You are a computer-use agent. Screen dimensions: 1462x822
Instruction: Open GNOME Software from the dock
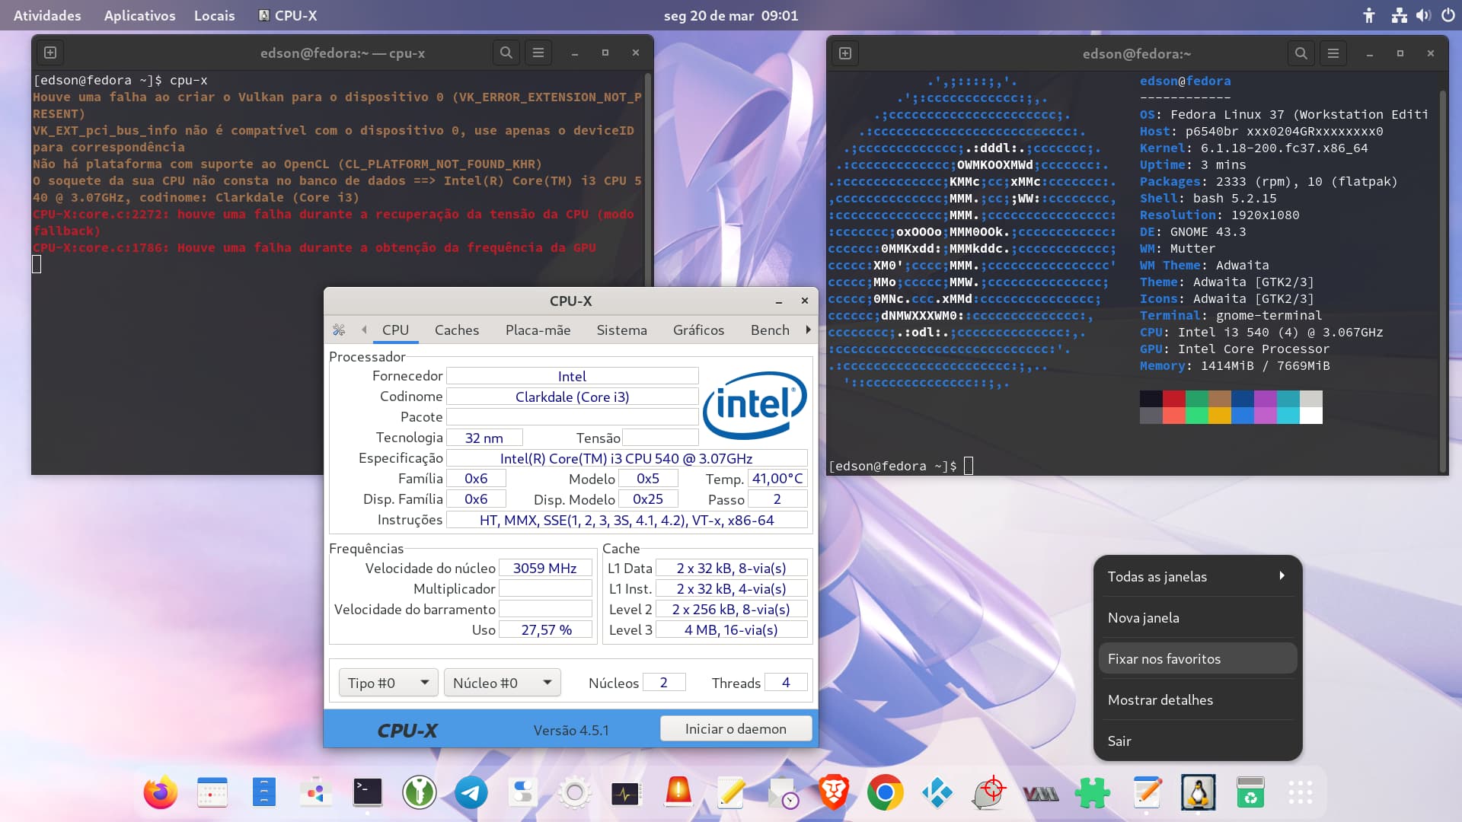pyautogui.click(x=315, y=793)
